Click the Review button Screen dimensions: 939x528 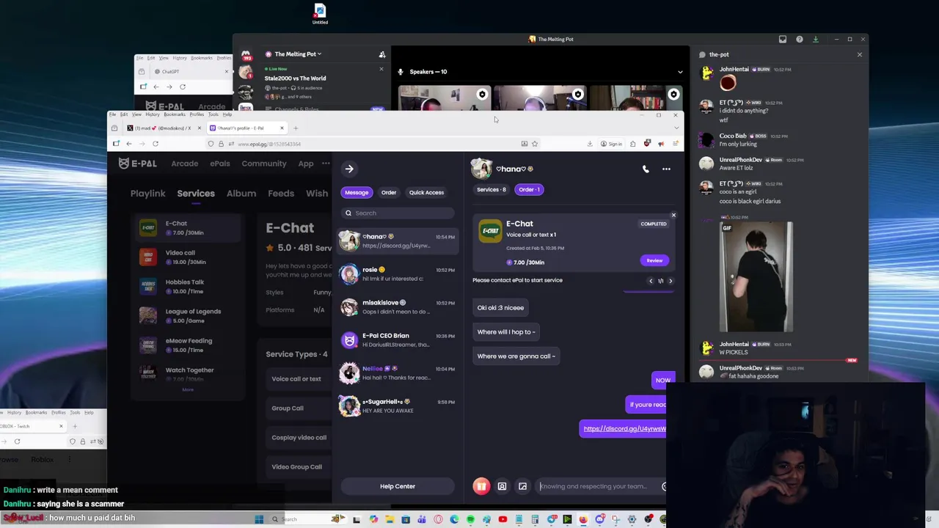click(x=654, y=260)
